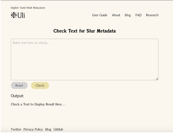Open the GitHub footer link

coord(58,129)
